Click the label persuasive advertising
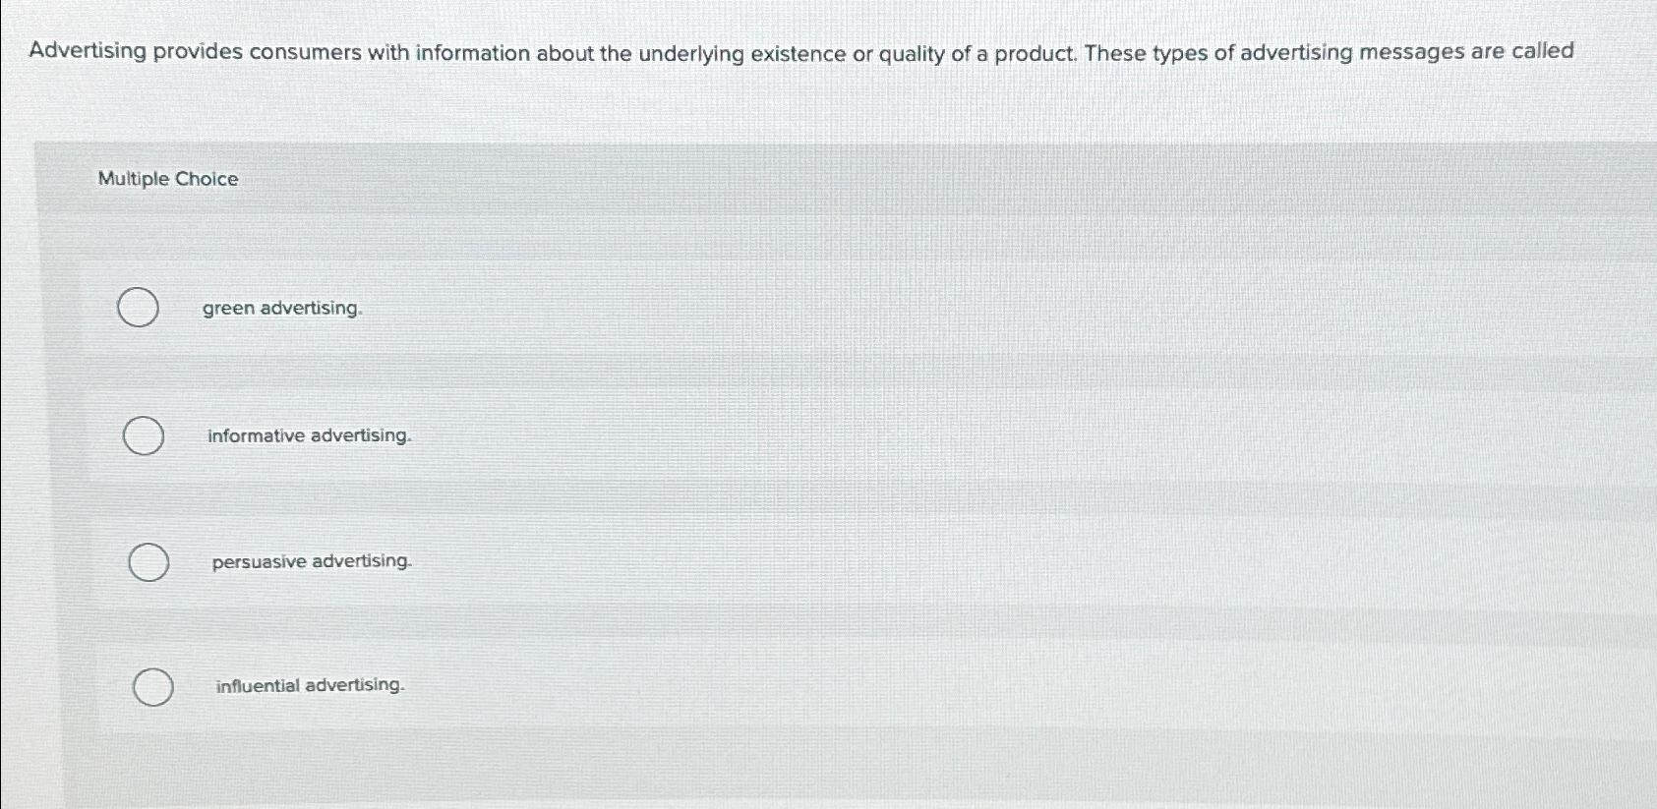Screen dimensions: 1657x809 coord(311,561)
